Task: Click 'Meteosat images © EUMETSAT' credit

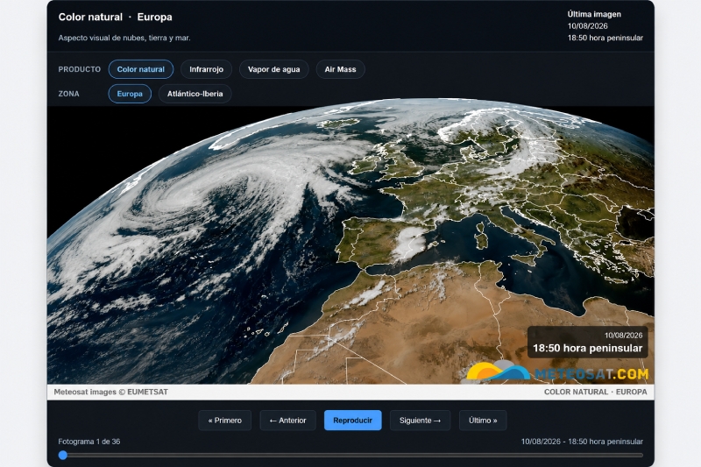Action: (111, 392)
